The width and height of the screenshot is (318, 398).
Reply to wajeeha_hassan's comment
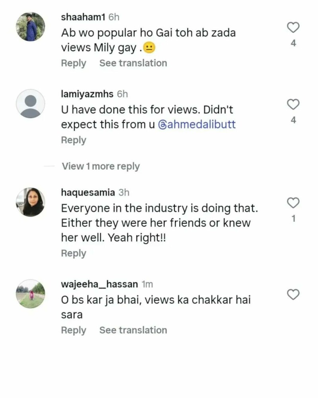[x=74, y=330]
